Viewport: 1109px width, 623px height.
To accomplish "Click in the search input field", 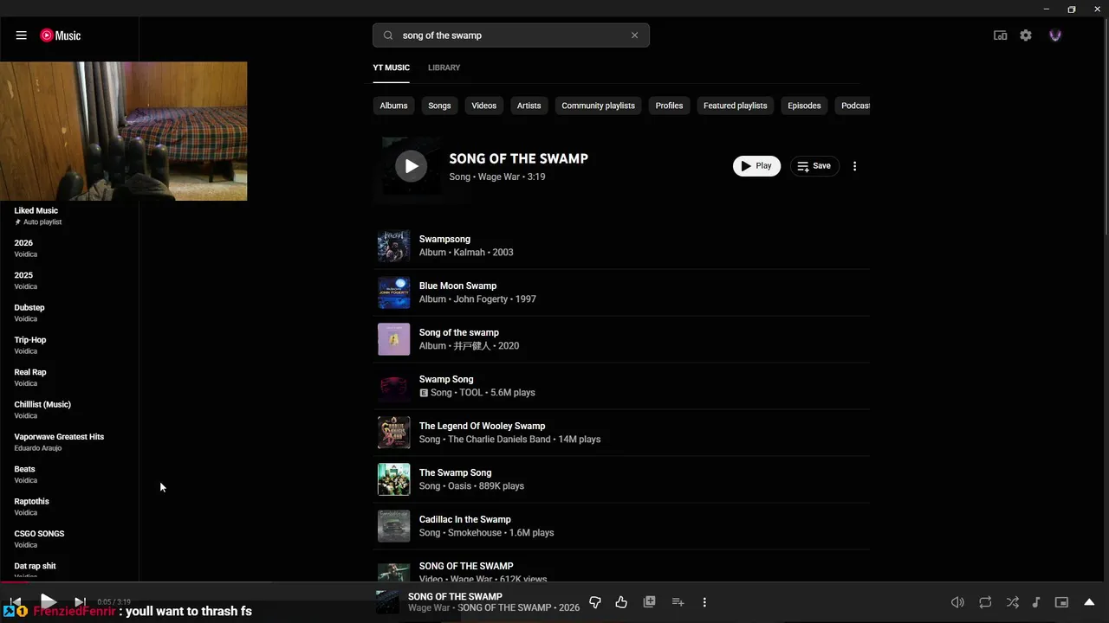I will tap(511, 35).
